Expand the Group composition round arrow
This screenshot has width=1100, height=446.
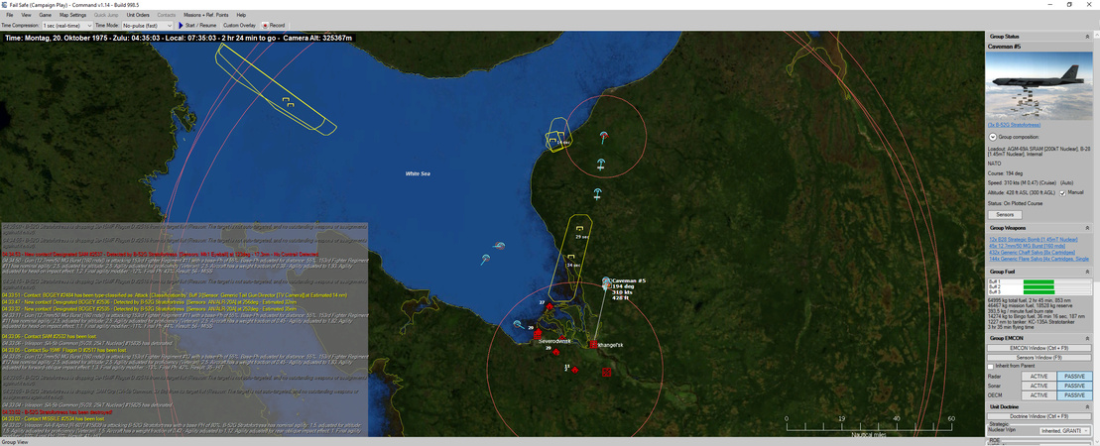993,137
